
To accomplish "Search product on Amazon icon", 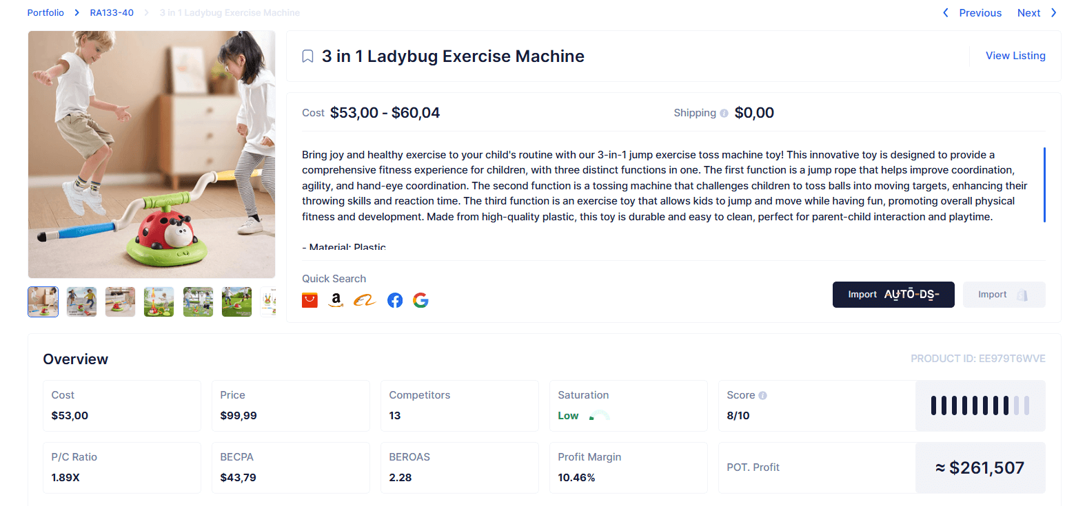I will click(x=336, y=300).
